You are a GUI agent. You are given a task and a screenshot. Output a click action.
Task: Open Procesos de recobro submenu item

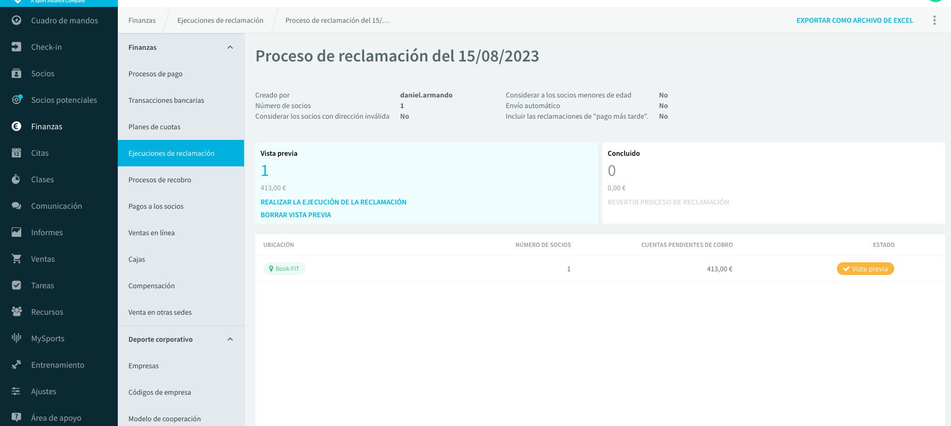[x=181, y=180]
